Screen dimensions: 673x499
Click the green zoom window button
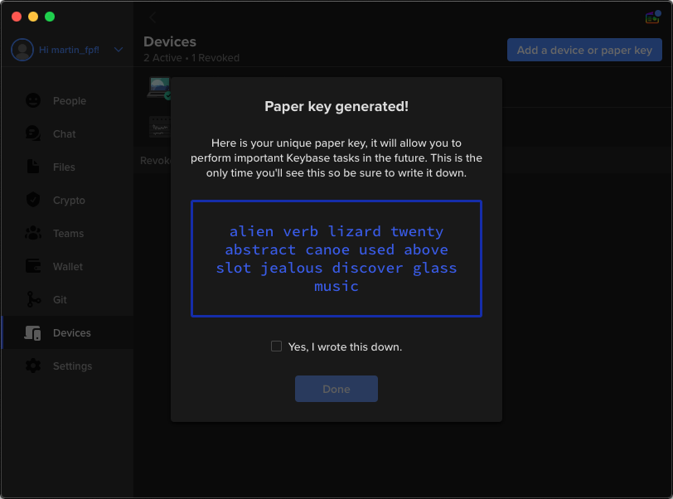(x=50, y=17)
